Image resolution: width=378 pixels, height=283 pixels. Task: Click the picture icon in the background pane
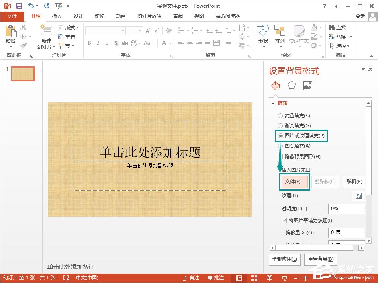(x=308, y=85)
